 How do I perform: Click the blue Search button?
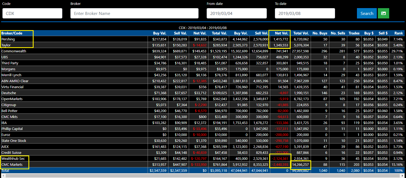click(367, 13)
